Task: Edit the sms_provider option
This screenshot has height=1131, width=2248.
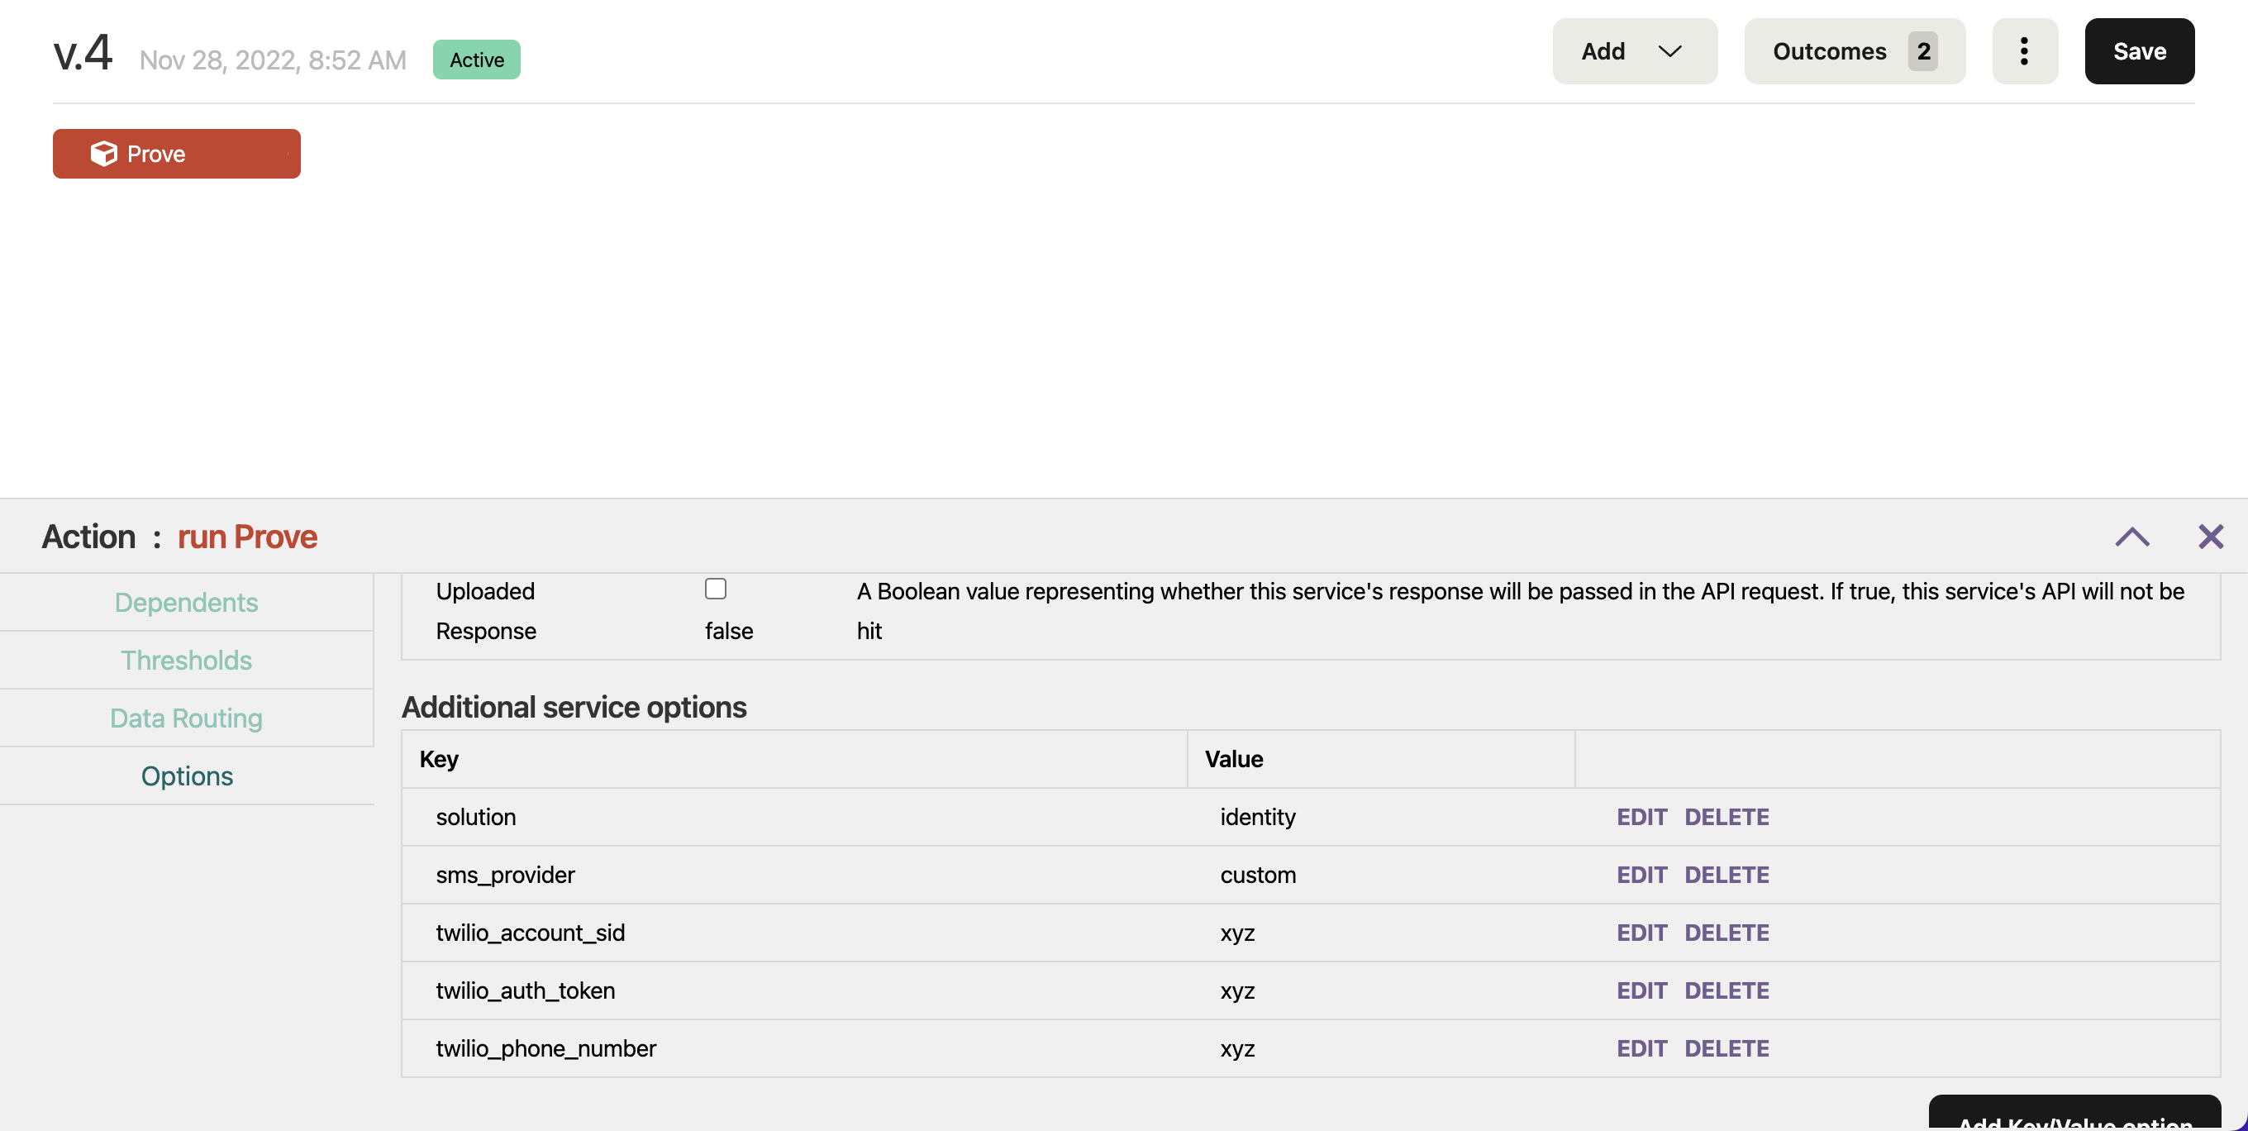Action: point(1641,875)
